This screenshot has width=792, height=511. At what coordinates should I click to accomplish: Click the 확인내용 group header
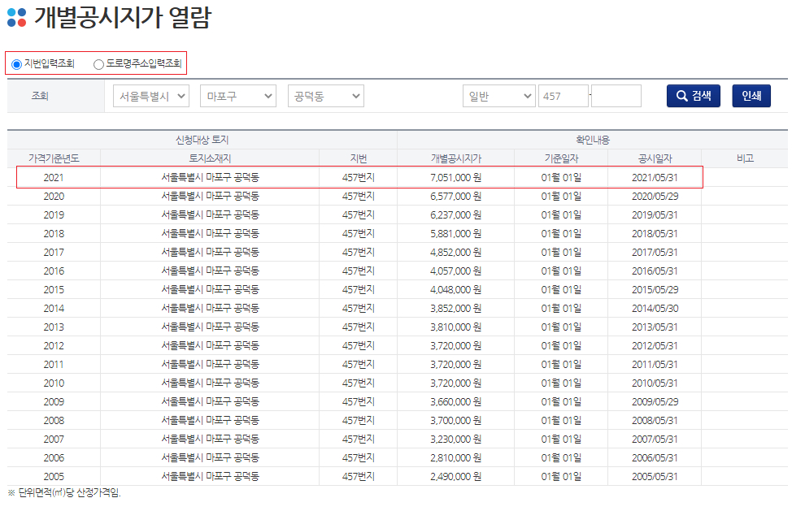[x=593, y=140]
